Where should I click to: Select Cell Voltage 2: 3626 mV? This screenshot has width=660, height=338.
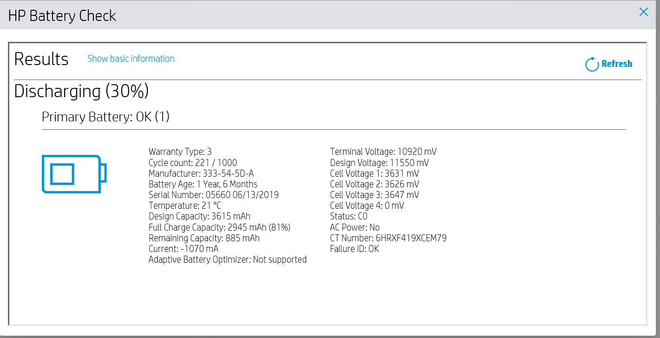pos(375,184)
